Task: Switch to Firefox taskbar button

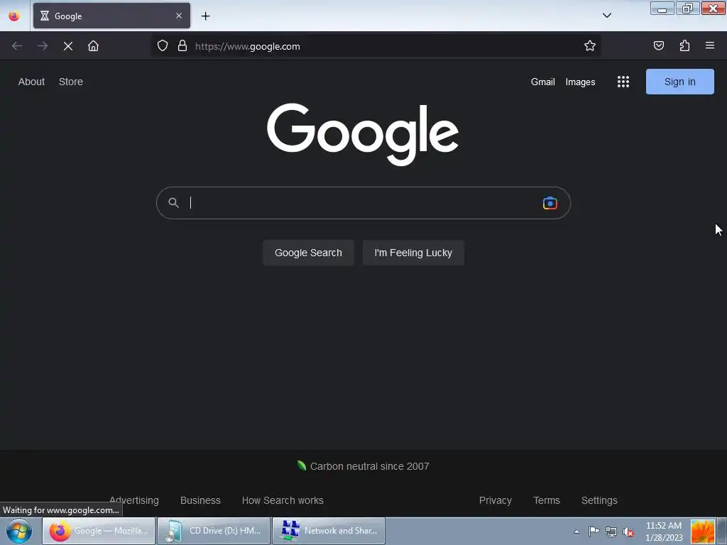Action: [99, 531]
